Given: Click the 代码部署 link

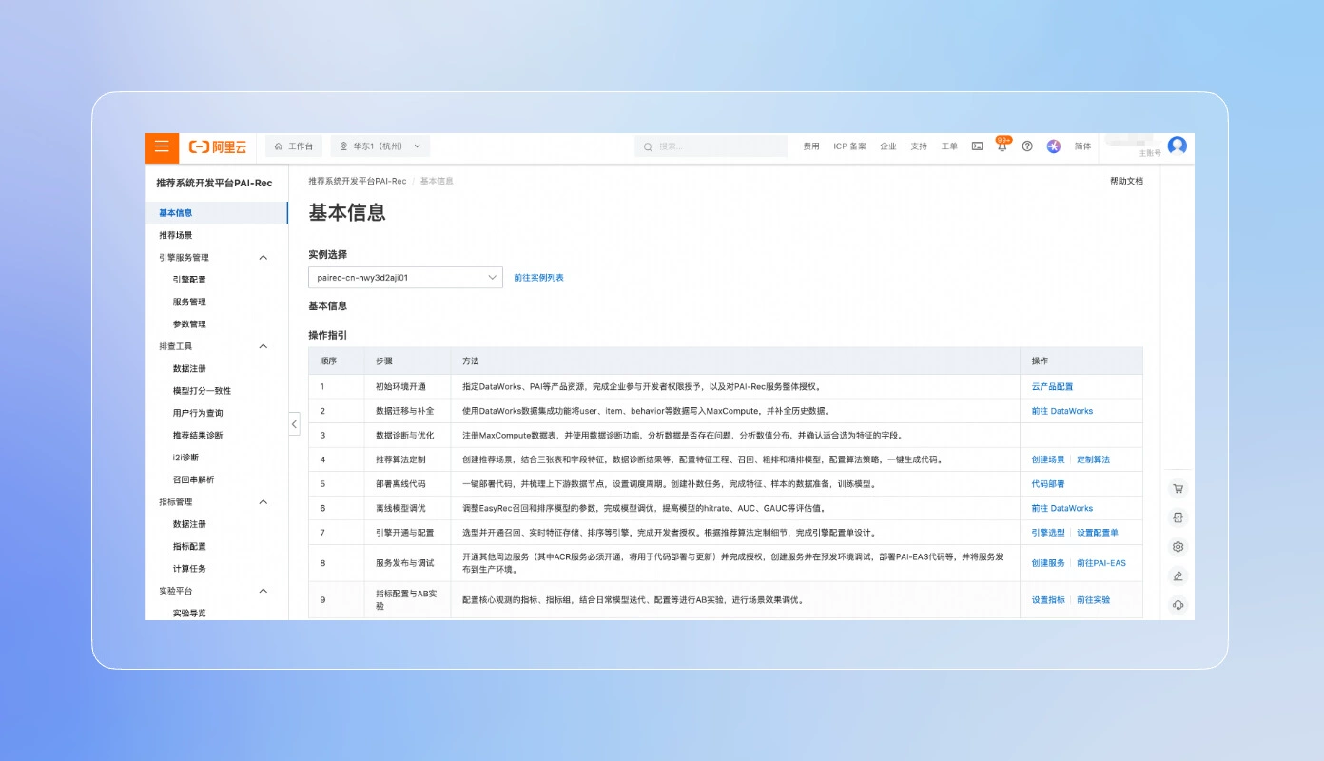Looking at the screenshot, I should [x=1048, y=484].
